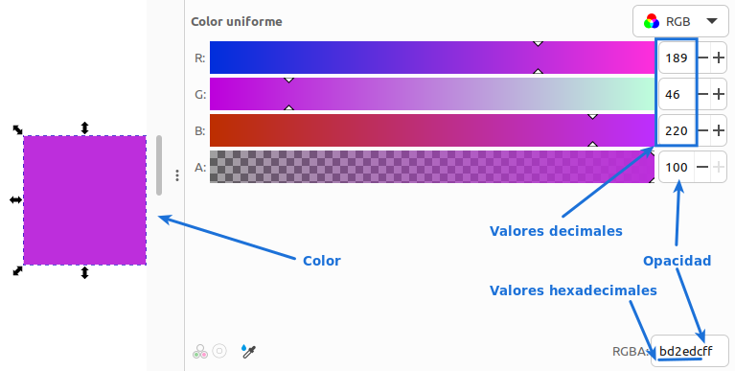735x371 pixels.
Task: Click the bottom-center vertical resize handle
Action: click(84, 272)
